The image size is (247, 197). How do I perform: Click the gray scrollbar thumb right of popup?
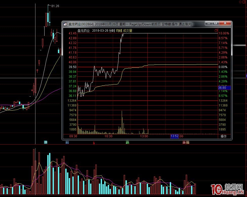pyautogui.click(x=239, y=45)
